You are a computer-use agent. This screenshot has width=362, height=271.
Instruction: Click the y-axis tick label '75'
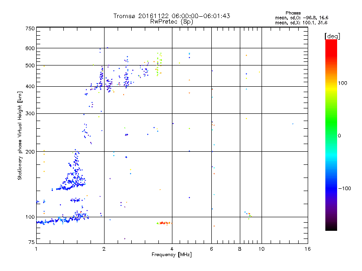[32, 242]
